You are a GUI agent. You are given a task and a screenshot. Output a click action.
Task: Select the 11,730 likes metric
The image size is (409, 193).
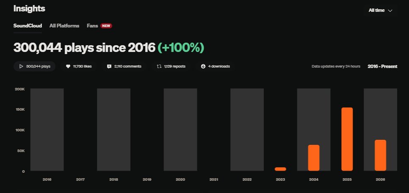click(78, 66)
